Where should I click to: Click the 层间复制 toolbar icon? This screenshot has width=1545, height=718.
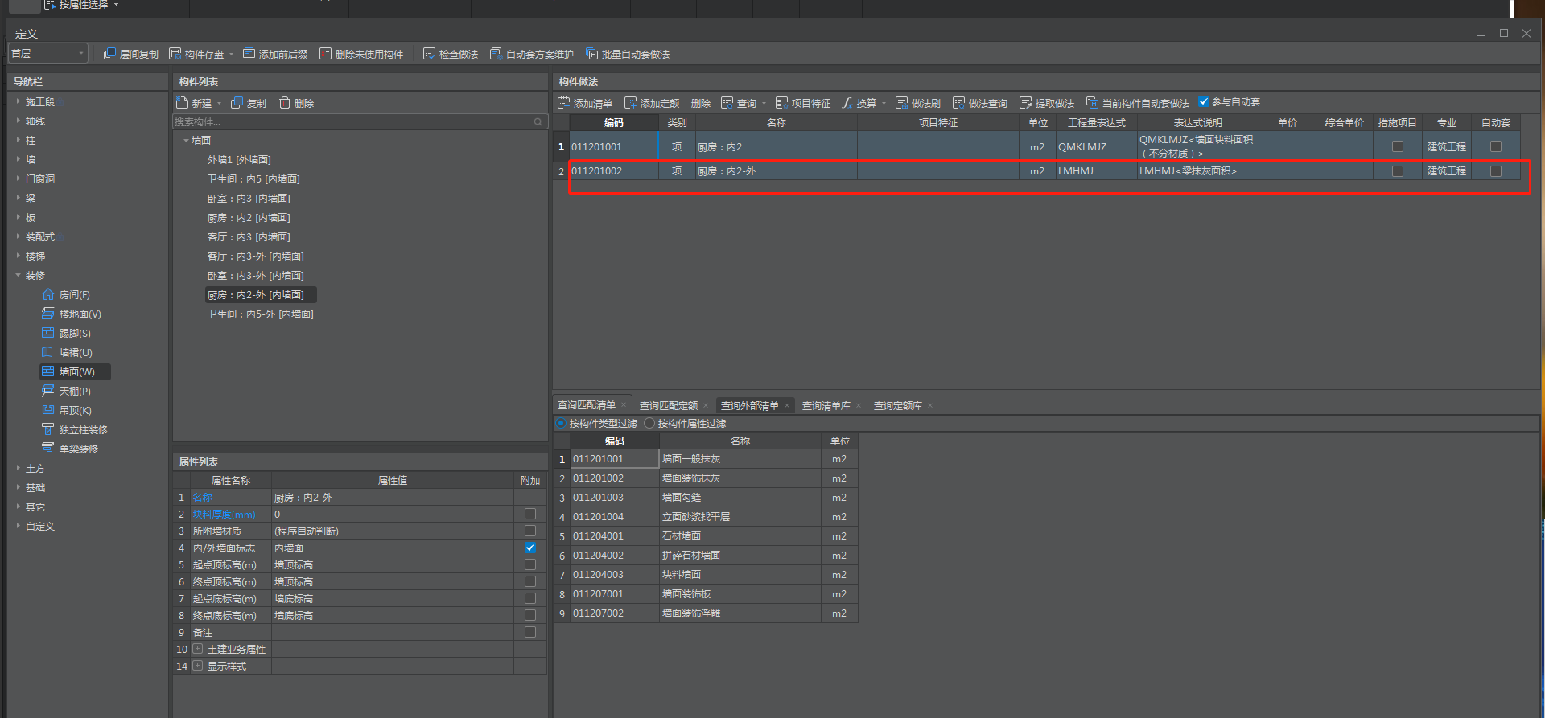point(109,54)
